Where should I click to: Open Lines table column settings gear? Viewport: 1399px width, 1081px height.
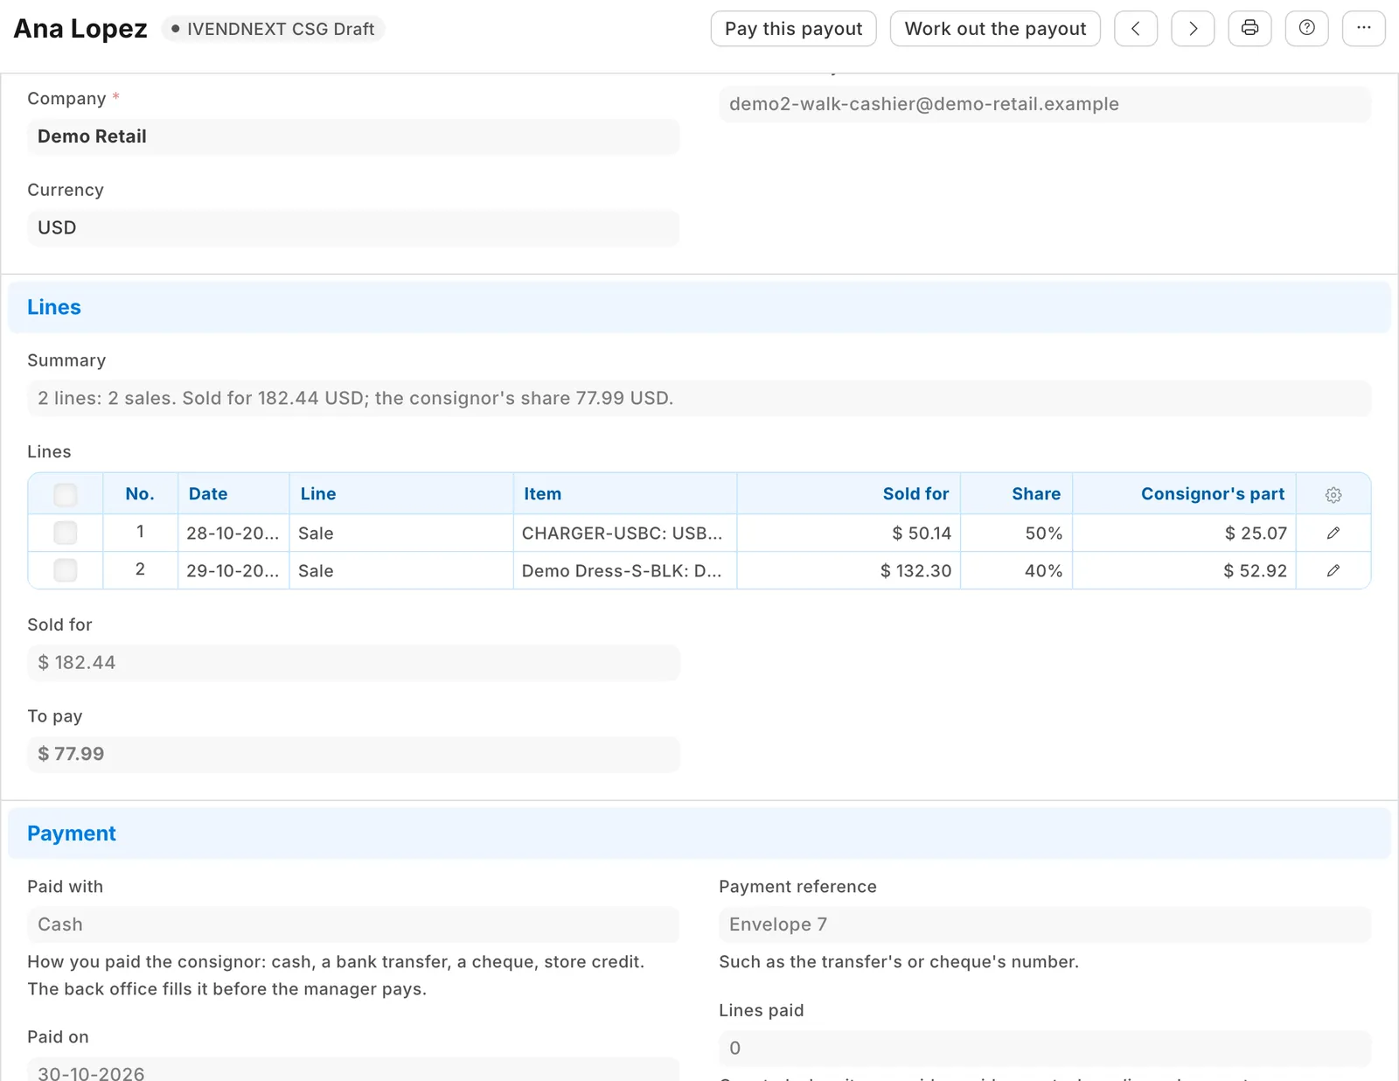(x=1333, y=494)
